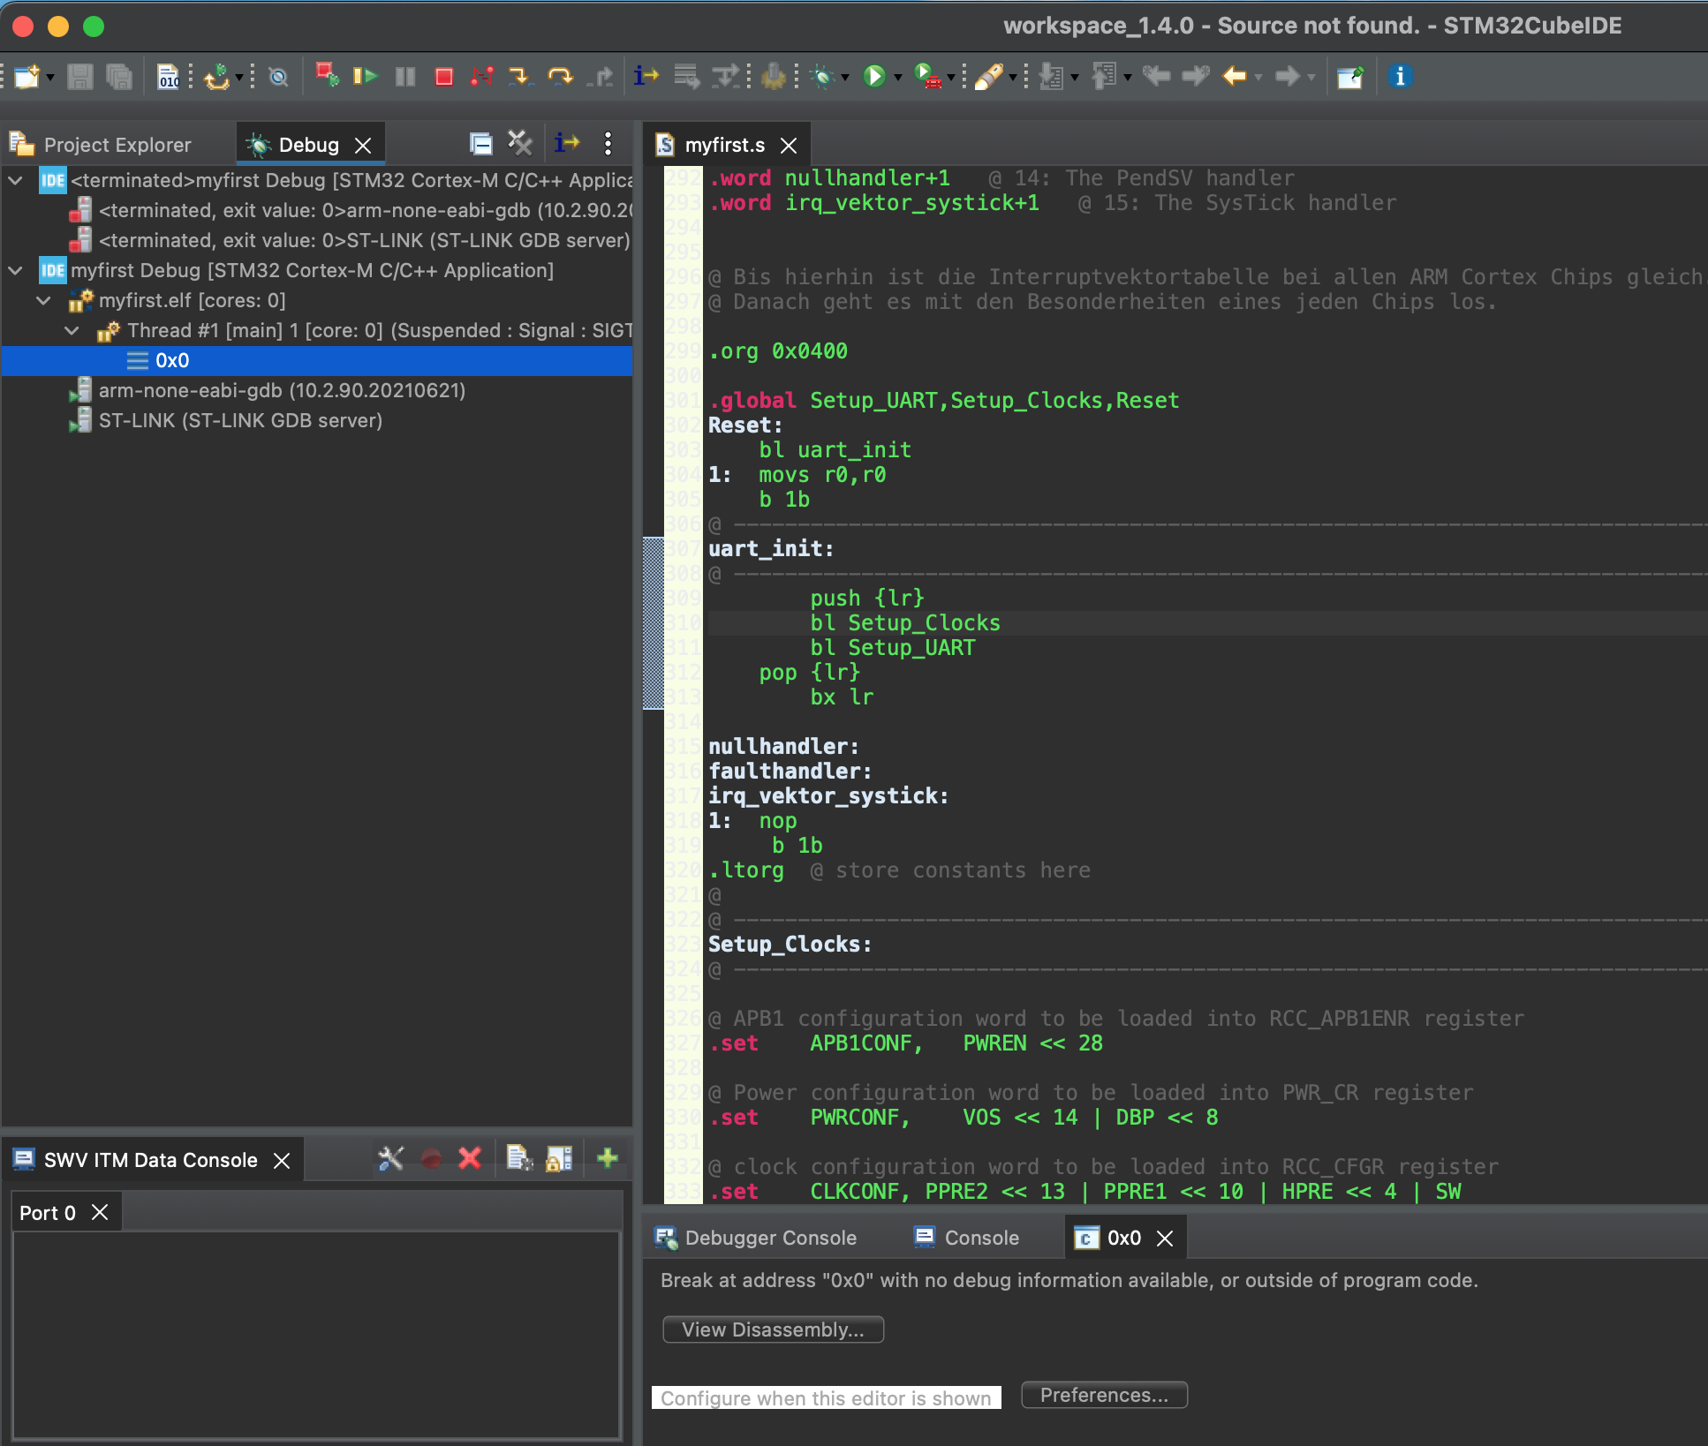Click the blue Information Center icon
This screenshot has height=1446, width=1708.
pos(1400,77)
